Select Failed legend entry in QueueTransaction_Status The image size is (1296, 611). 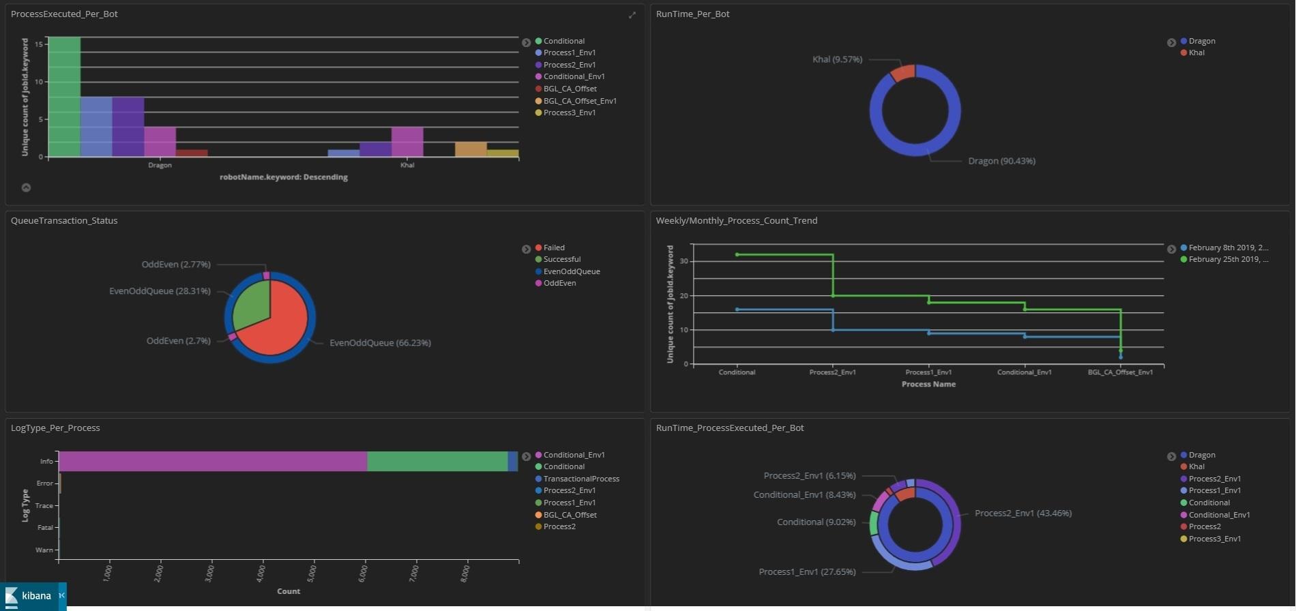pos(553,248)
